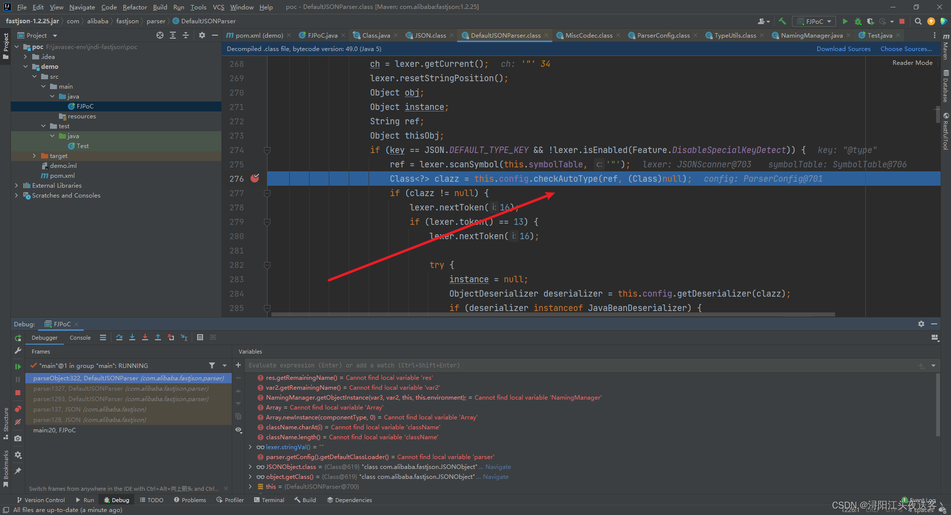Toggle the Structure tool window strip
Image resolution: width=951 pixels, height=515 pixels.
tap(6, 423)
